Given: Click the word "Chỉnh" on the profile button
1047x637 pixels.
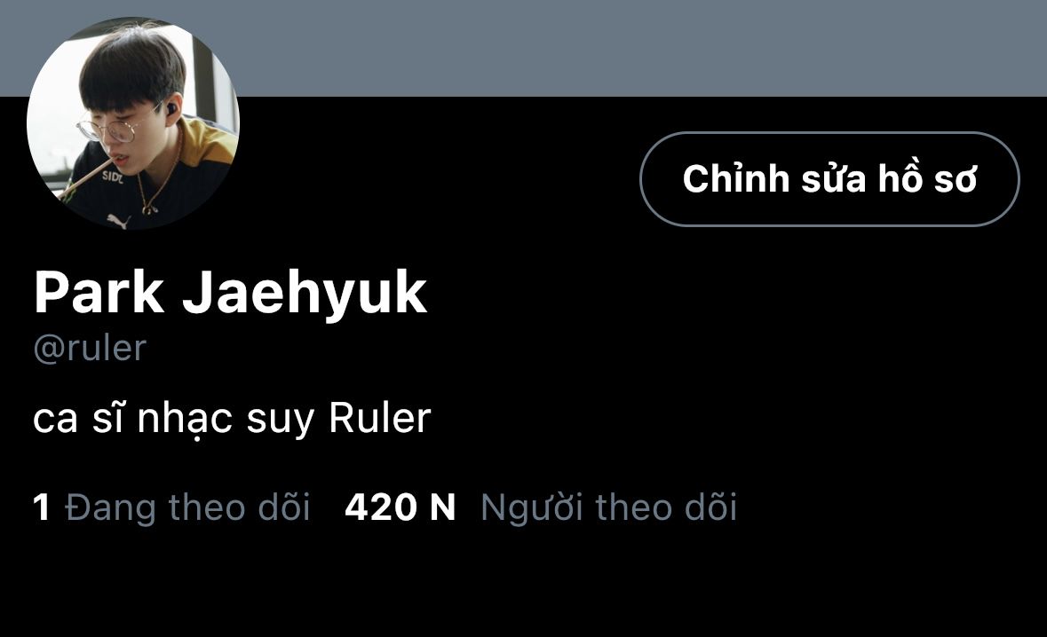Looking at the screenshot, I should coord(736,178).
